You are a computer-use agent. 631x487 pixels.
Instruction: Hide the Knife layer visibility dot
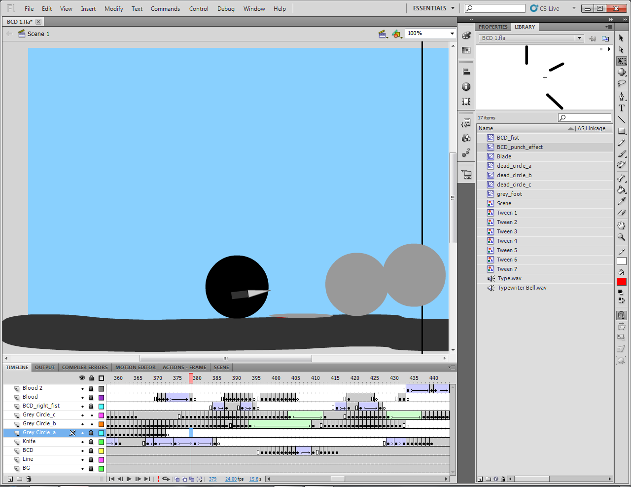tap(82, 442)
